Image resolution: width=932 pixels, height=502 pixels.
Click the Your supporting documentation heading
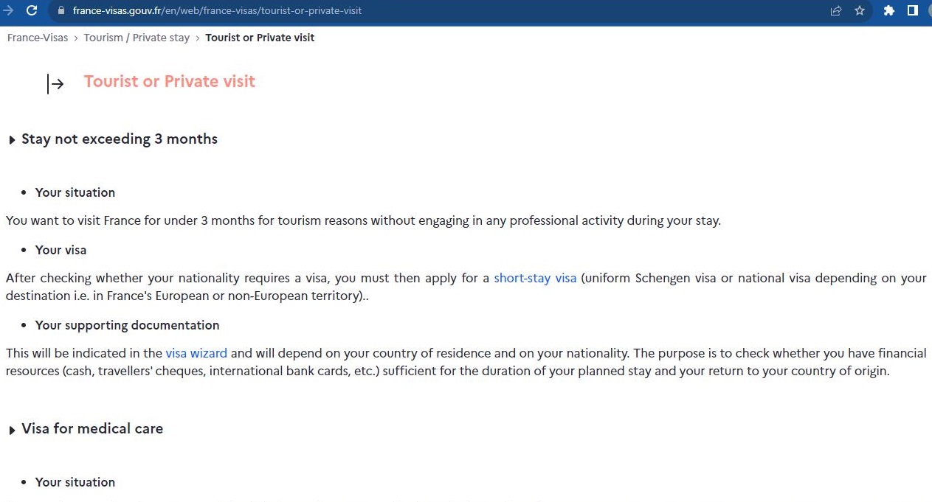pos(127,325)
